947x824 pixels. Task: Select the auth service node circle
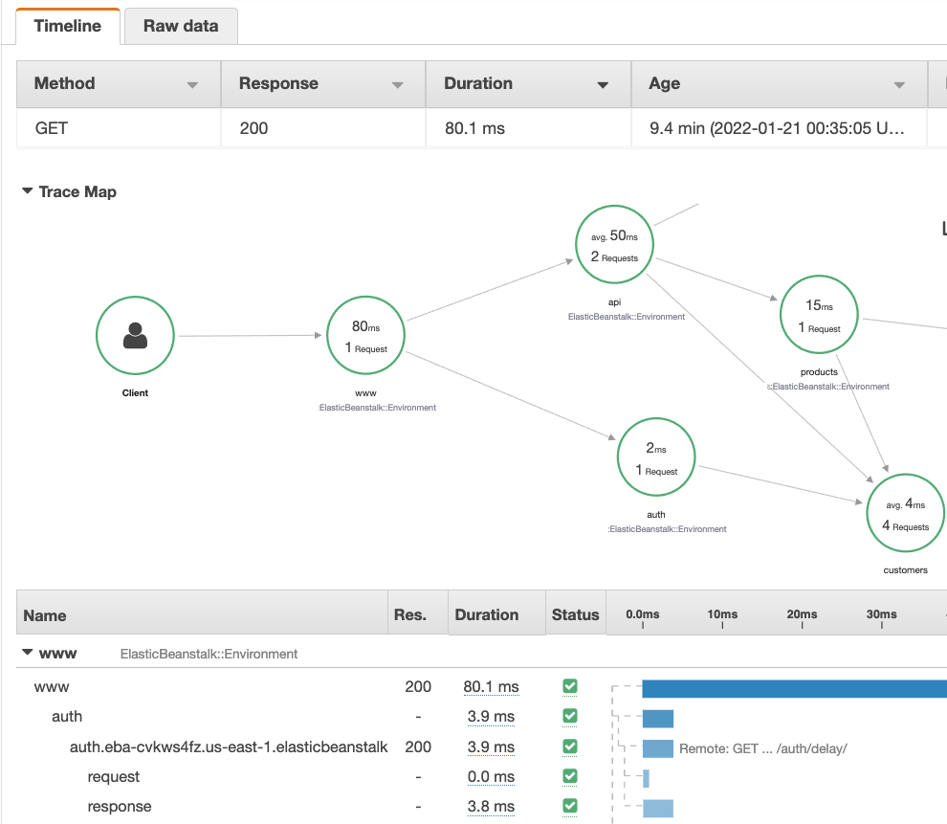click(656, 458)
